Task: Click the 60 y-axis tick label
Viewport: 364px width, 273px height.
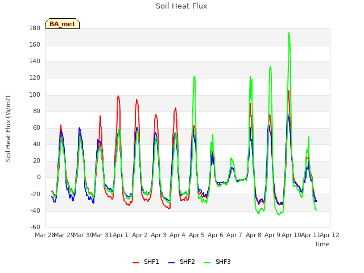Action: (36, 127)
